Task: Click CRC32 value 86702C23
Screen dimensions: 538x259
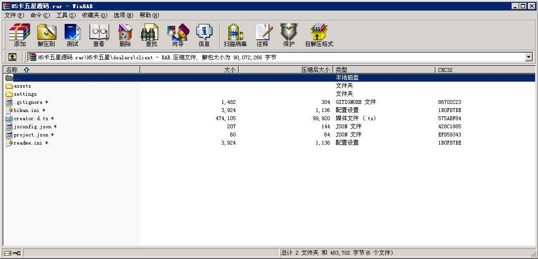Action: point(449,102)
